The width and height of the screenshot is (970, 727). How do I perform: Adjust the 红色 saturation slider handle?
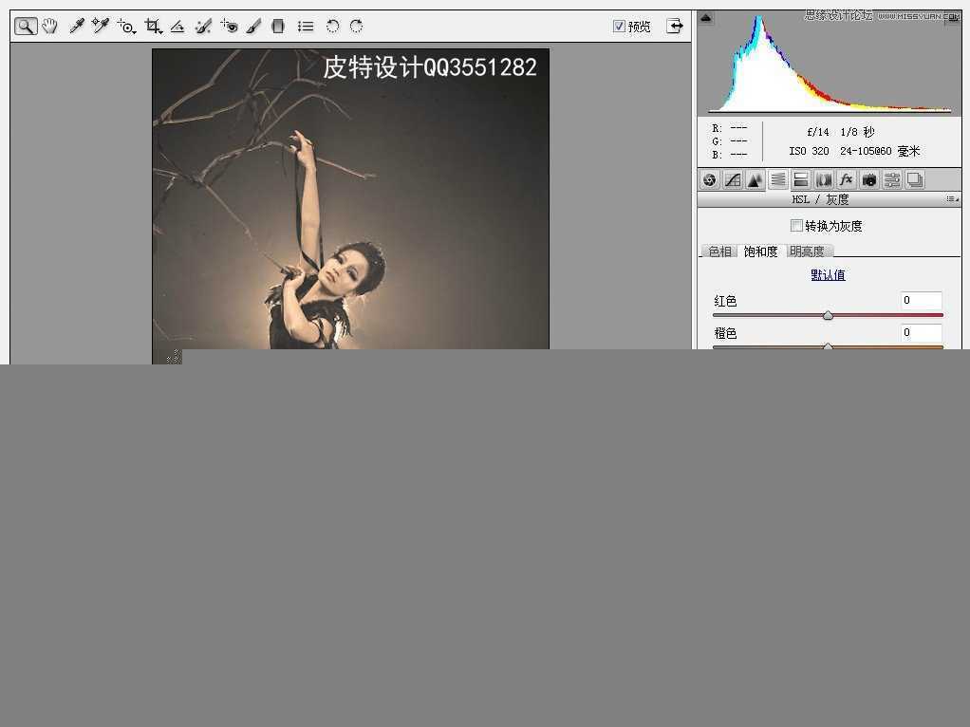(828, 315)
